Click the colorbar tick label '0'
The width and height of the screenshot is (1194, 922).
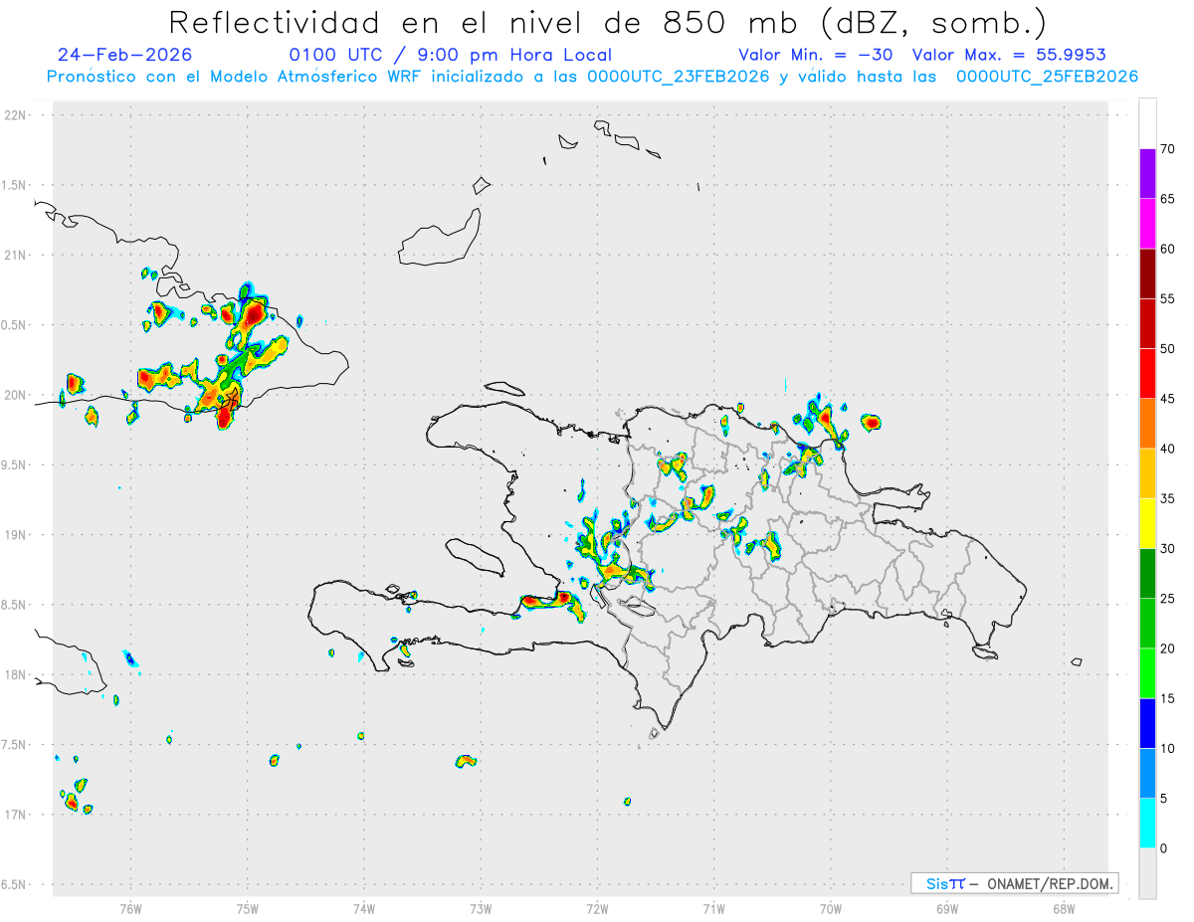click(x=1164, y=848)
